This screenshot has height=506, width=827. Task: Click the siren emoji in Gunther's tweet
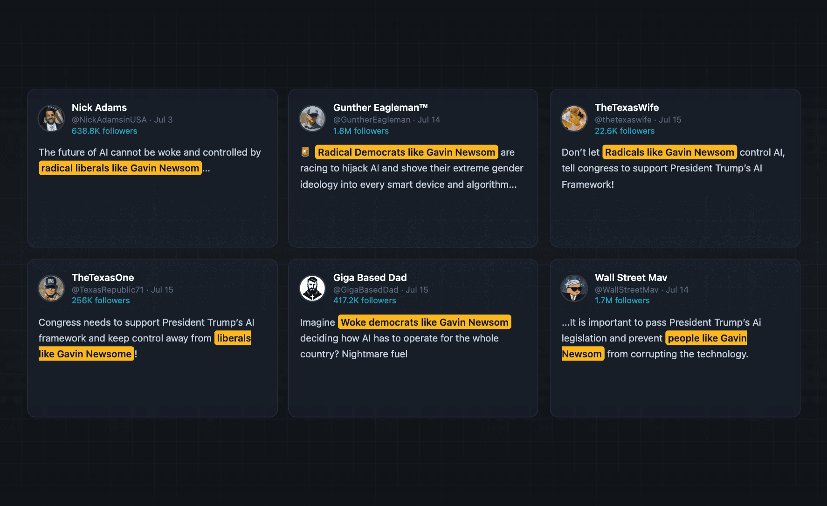pyautogui.click(x=305, y=152)
